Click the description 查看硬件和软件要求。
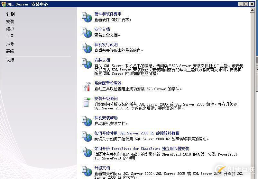This screenshot has height=179, width=258. 113,20
